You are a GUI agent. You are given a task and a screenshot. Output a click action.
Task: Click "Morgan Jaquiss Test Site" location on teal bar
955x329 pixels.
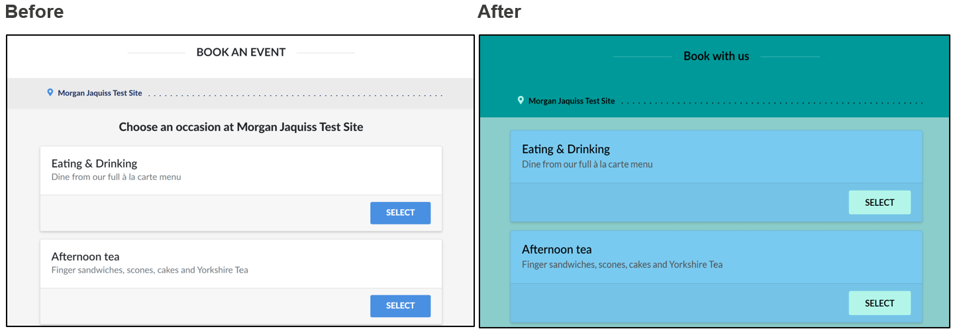(x=572, y=101)
